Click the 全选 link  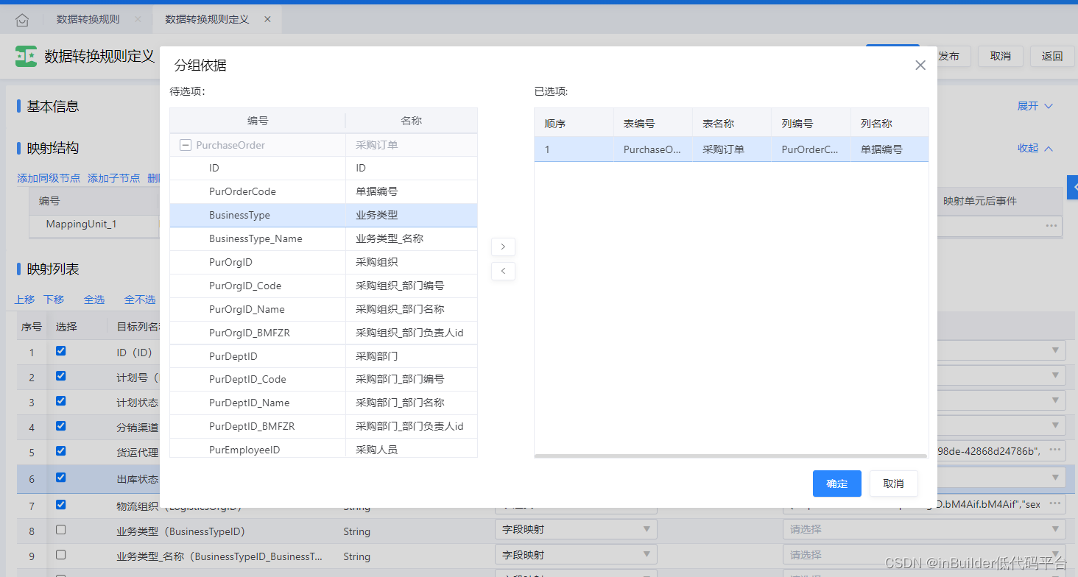(94, 300)
